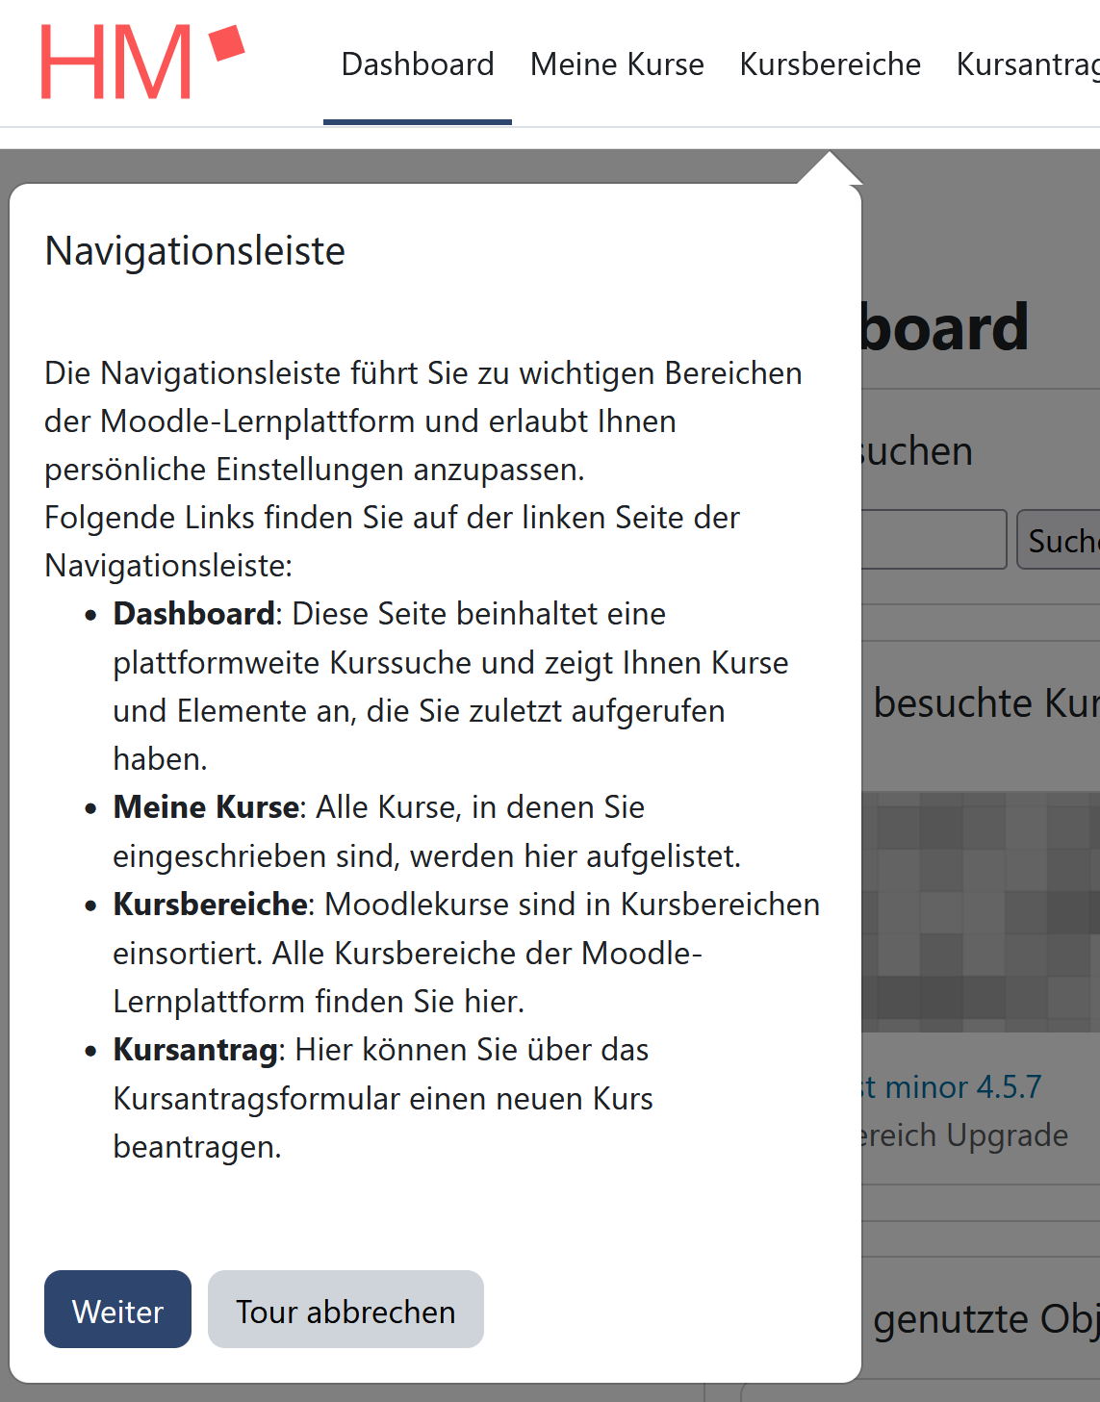Image resolution: width=1100 pixels, height=1402 pixels.
Task: Open the Dashboard tab in navigation bar
Action: click(417, 64)
